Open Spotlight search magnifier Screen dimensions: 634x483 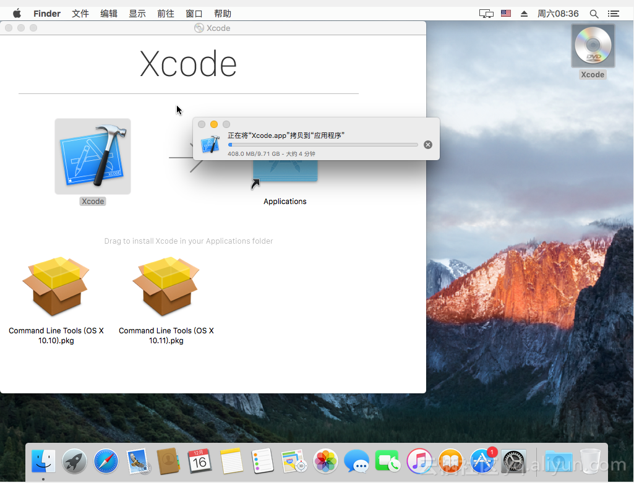click(594, 14)
